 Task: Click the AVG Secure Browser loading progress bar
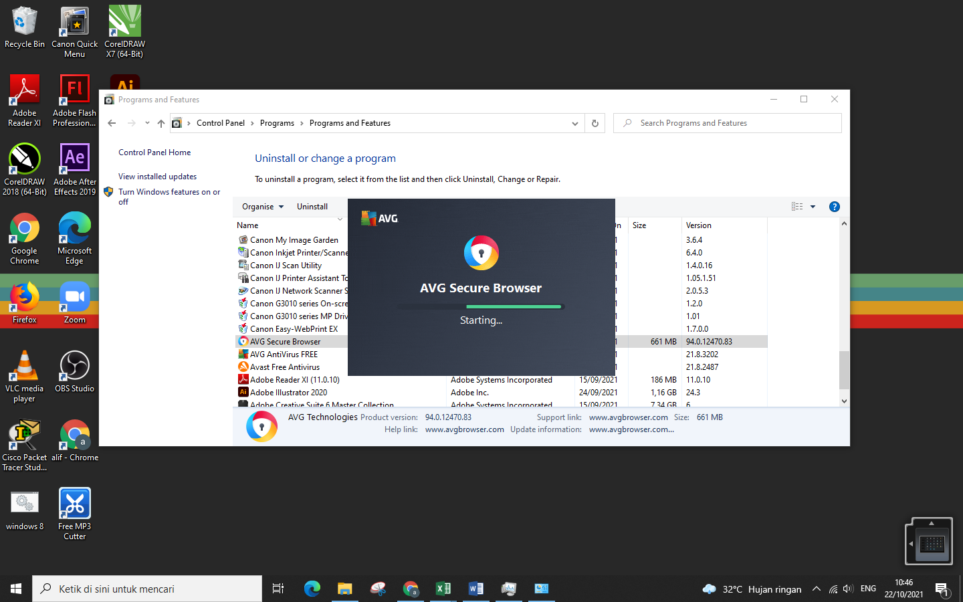(481, 306)
